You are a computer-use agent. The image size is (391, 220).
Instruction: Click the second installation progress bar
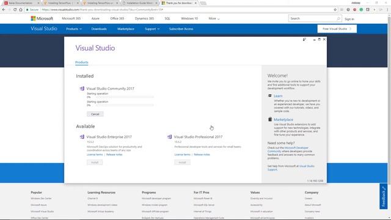[125, 105]
